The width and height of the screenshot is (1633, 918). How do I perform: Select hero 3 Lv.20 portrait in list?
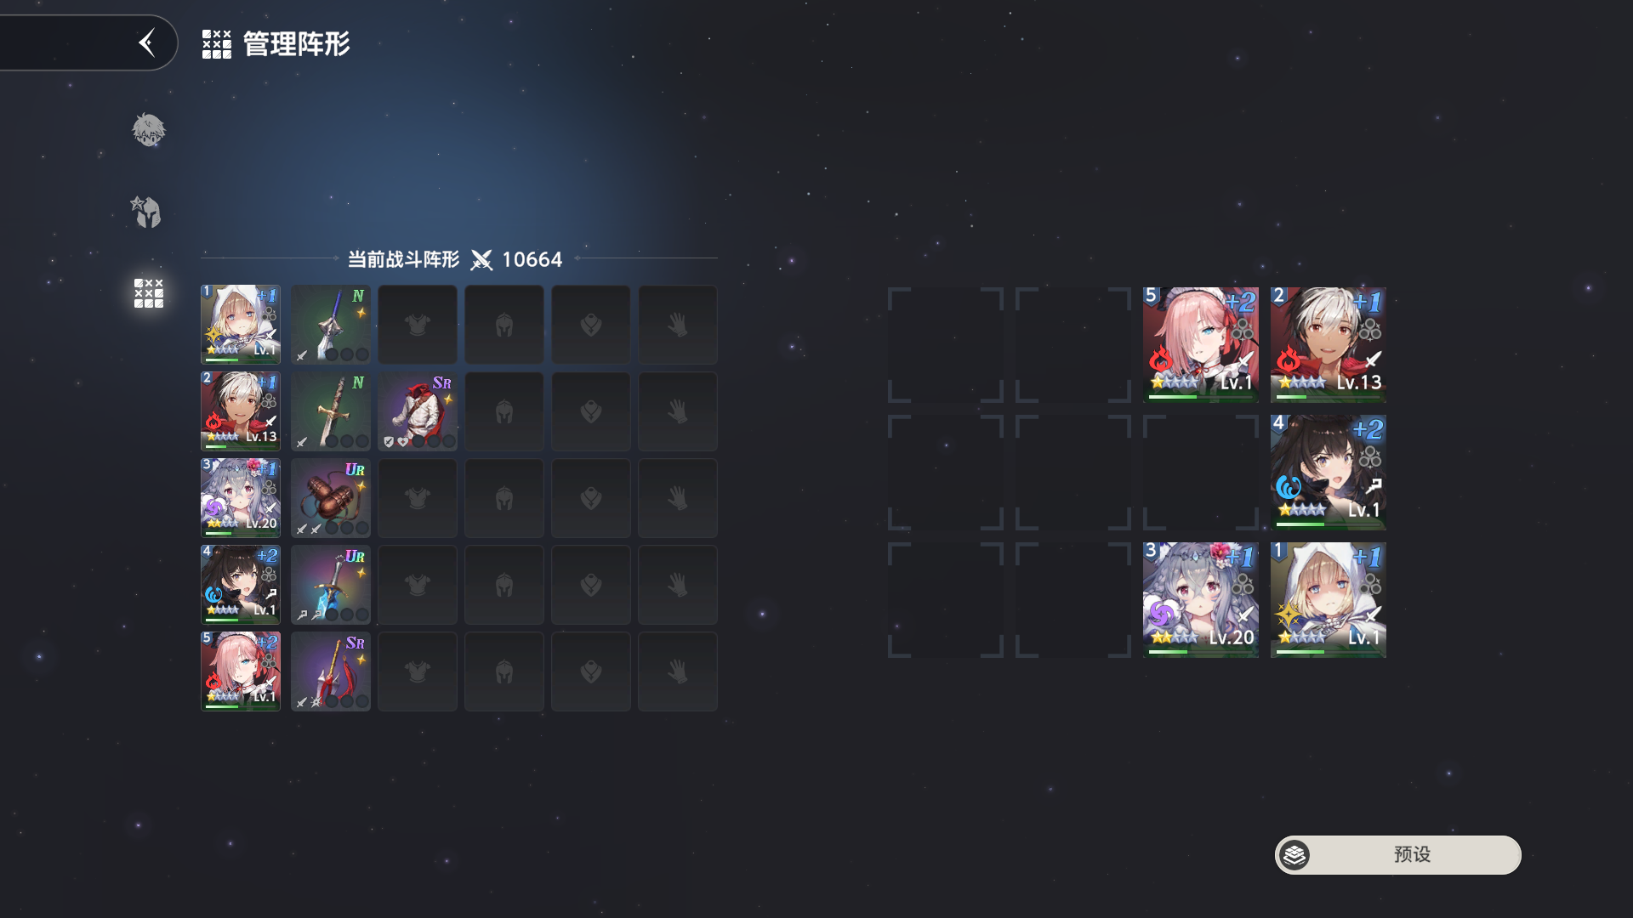tap(241, 498)
